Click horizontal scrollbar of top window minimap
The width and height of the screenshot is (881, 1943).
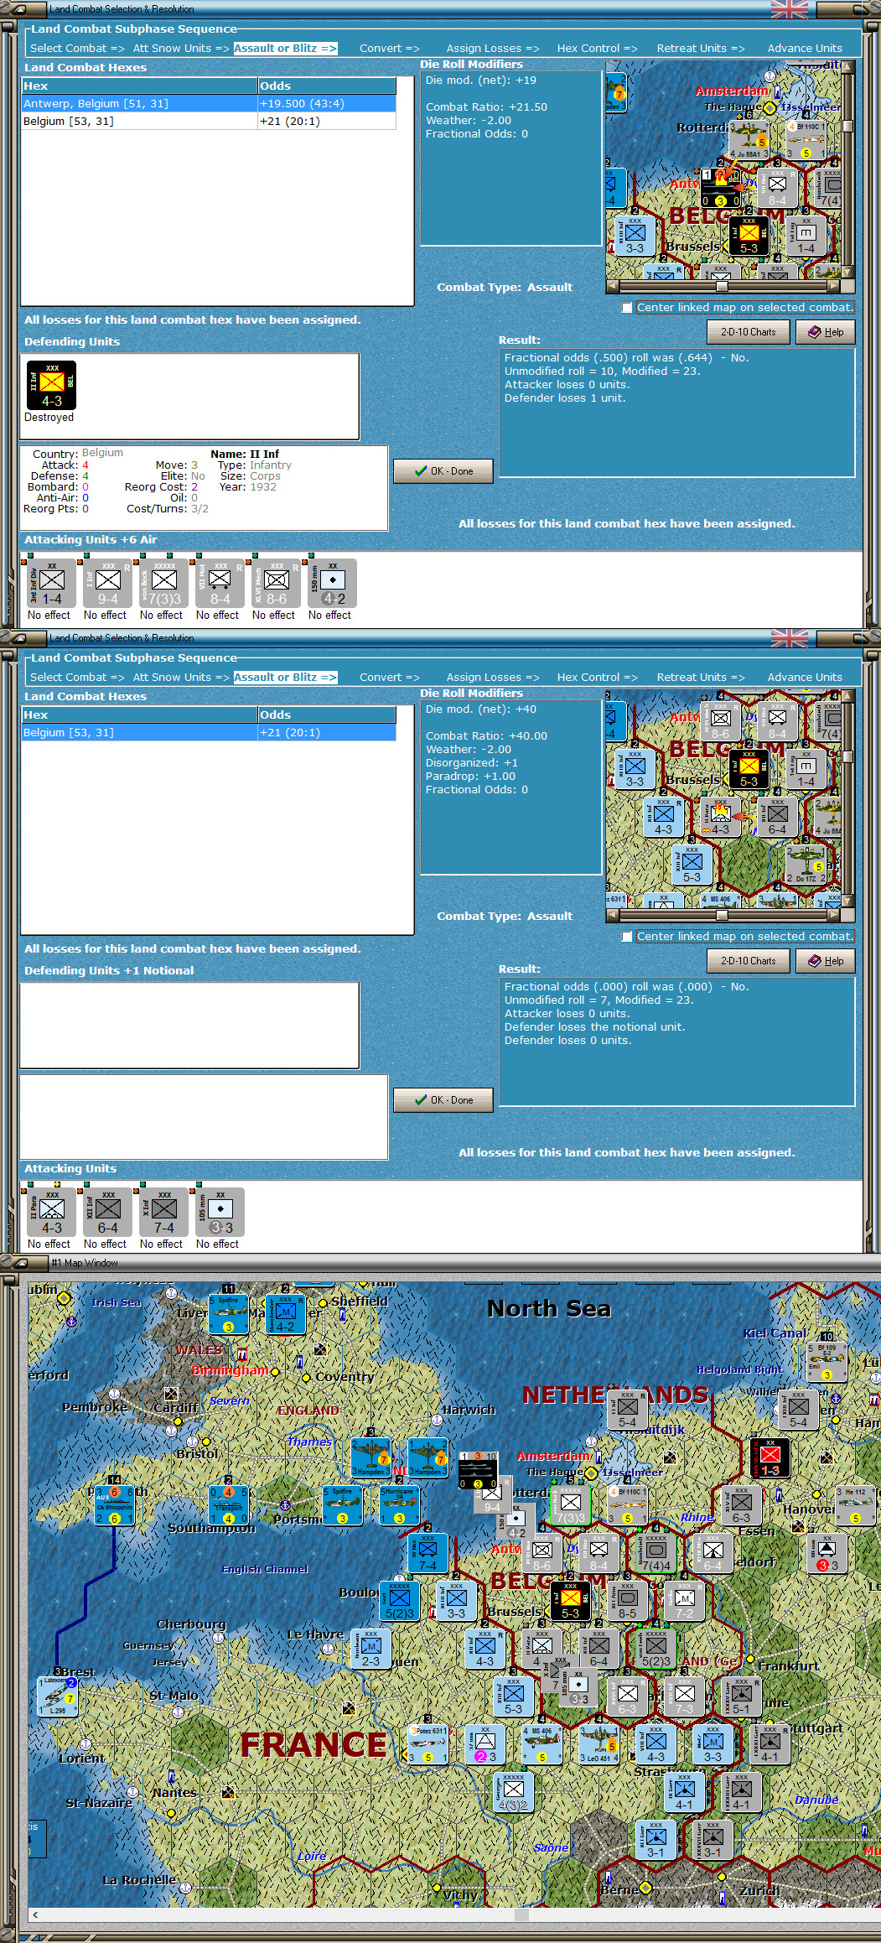click(723, 285)
